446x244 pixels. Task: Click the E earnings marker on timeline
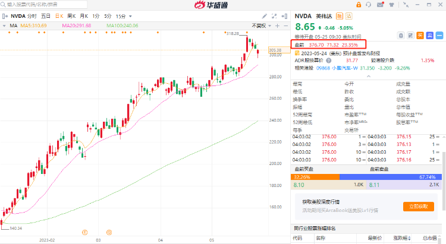(x=85, y=232)
